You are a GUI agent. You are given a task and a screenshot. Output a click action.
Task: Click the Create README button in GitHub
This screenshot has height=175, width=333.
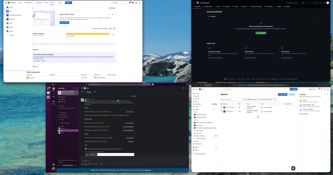click(x=261, y=33)
